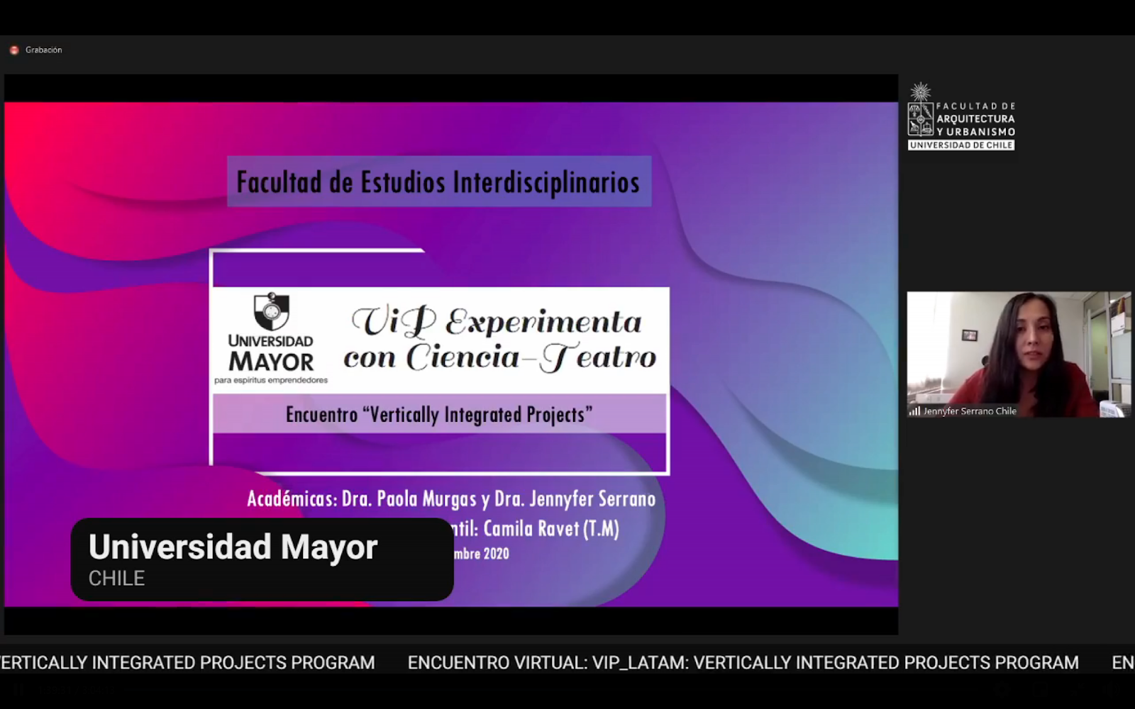
Task: Click the Camila Ravet (T.M) text
Action: pos(551,529)
